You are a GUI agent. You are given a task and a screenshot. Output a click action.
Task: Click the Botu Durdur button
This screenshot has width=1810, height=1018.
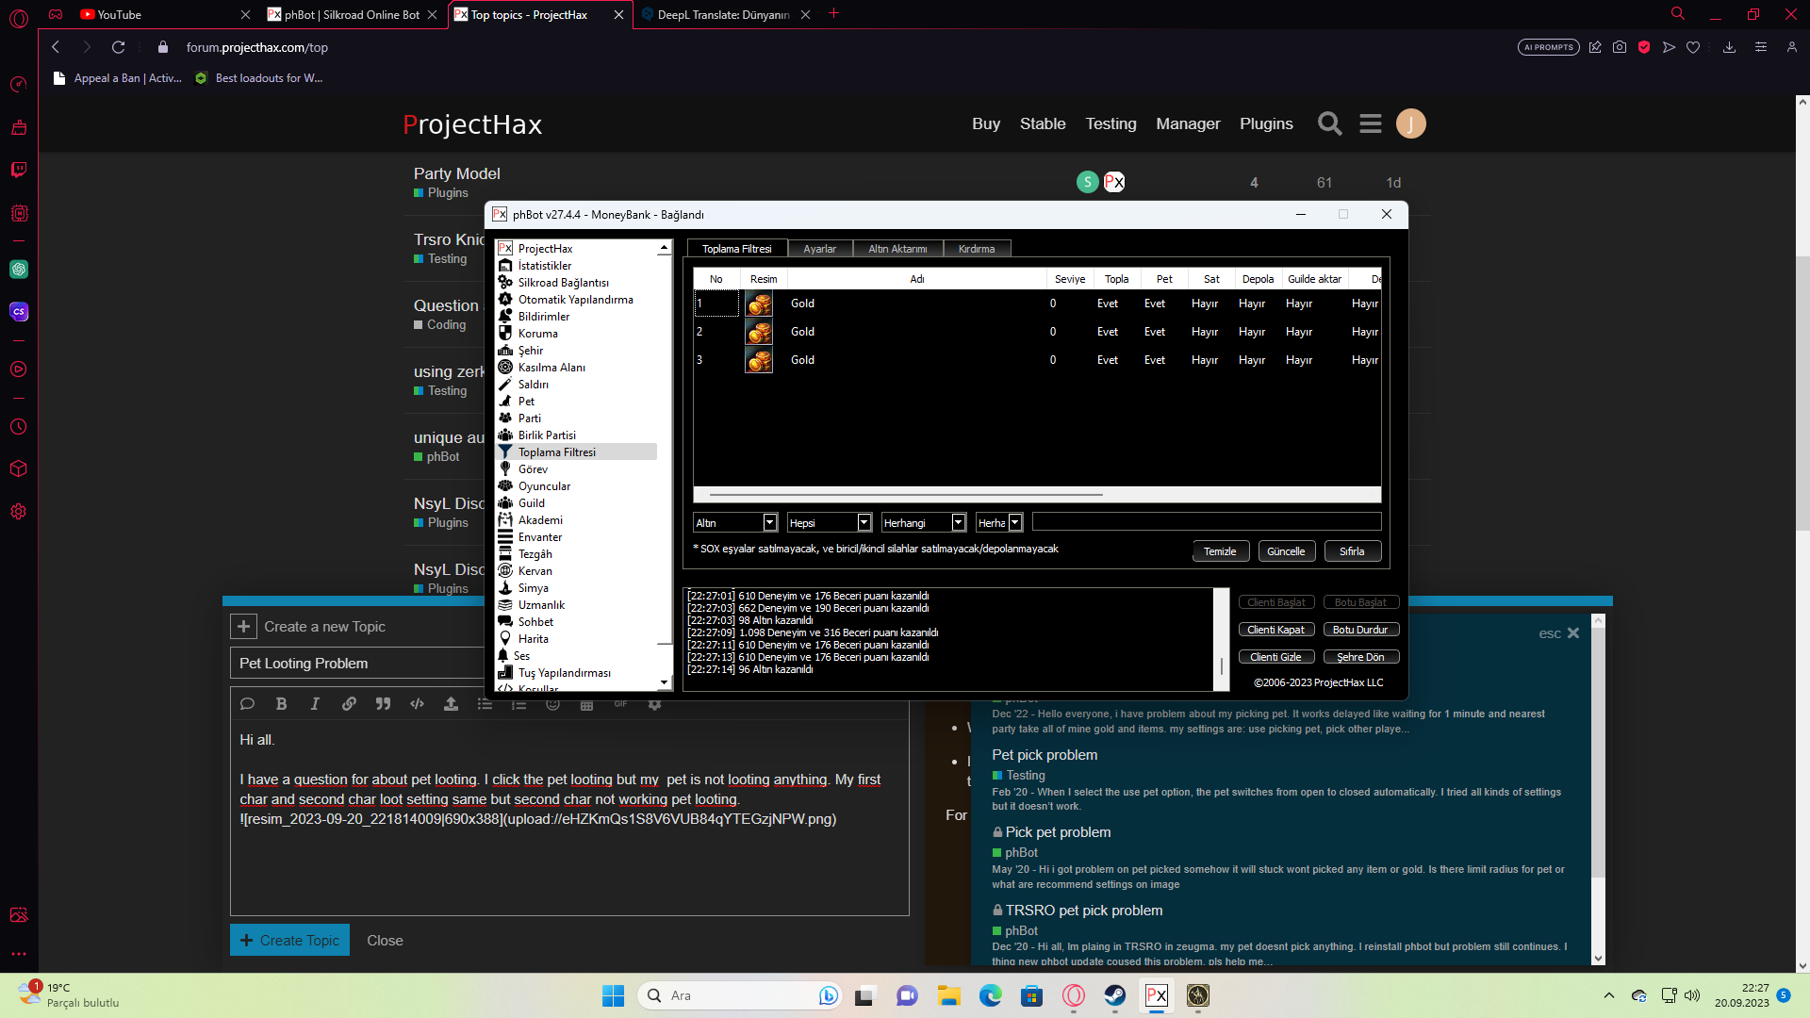(1359, 630)
